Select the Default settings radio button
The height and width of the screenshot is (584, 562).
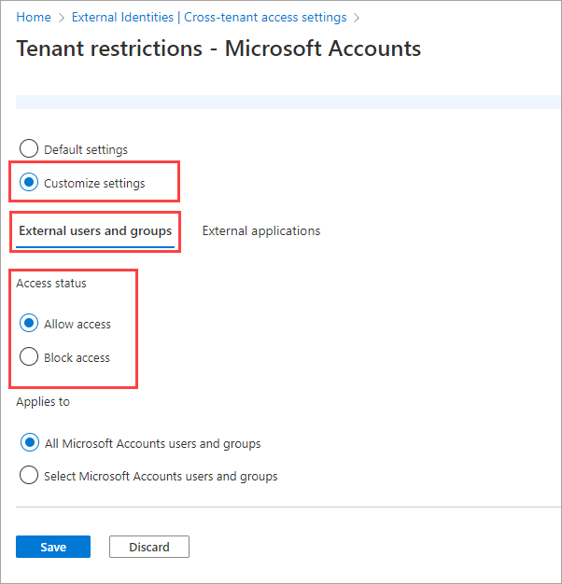[29, 149]
